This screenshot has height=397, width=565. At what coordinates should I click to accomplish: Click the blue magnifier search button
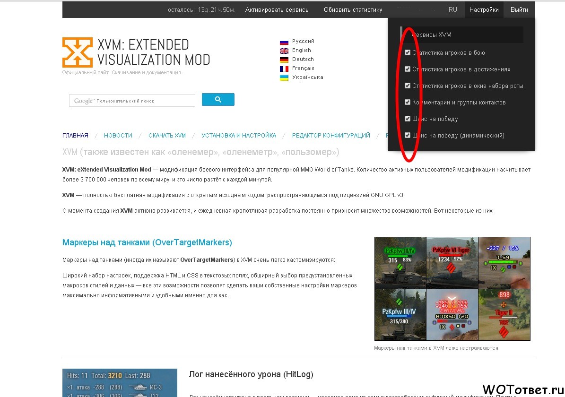click(x=218, y=99)
